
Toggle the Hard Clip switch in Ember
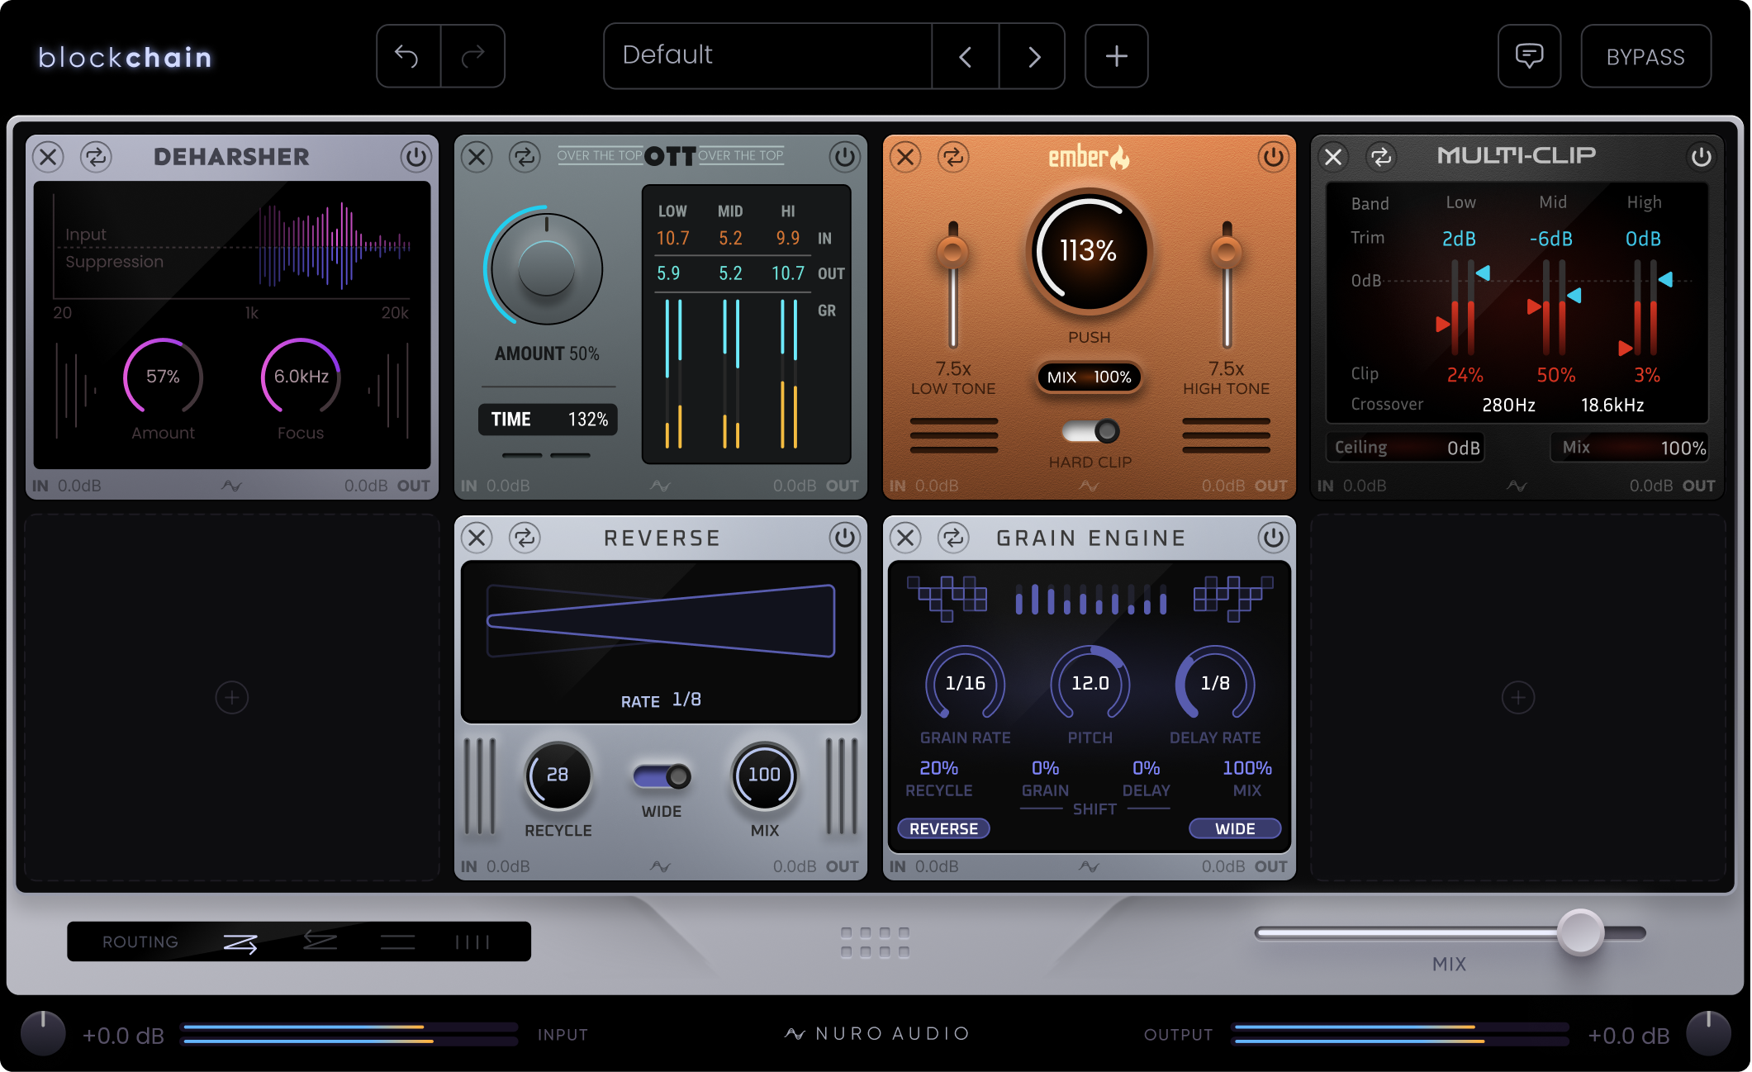pyautogui.click(x=1090, y=431)
